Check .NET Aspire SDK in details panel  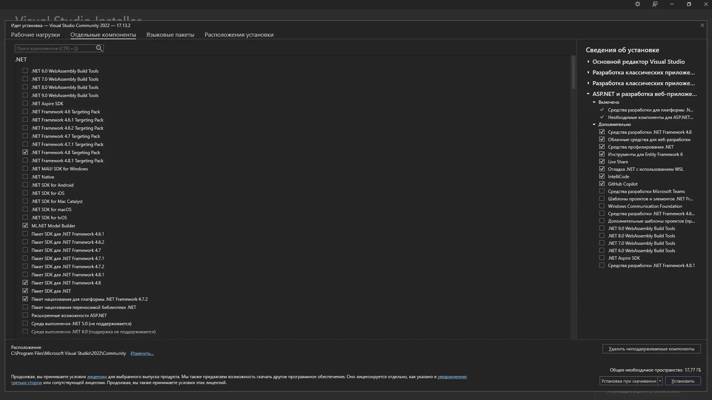point(602,258)
